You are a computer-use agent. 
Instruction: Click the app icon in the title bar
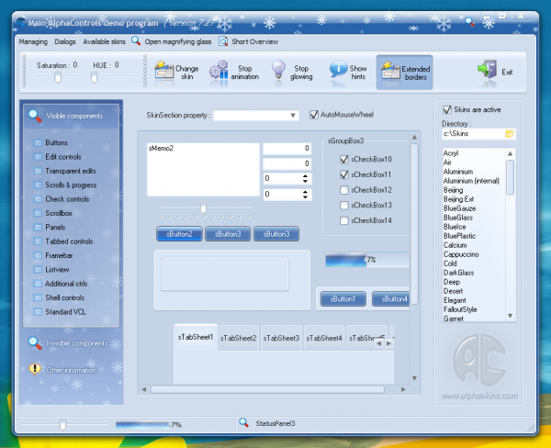(21, 22)
